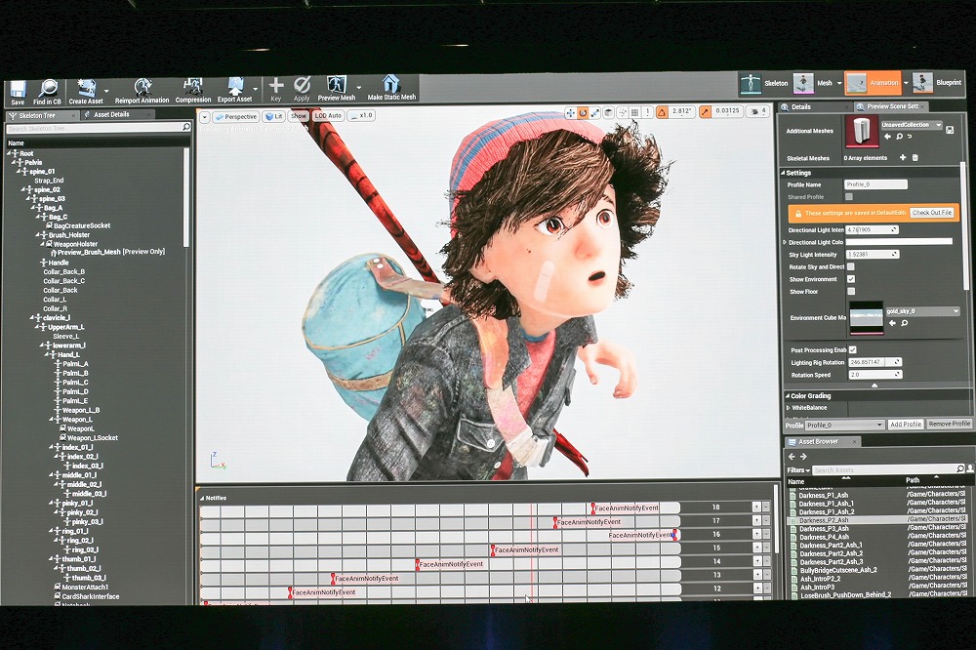Expand the WhiteBalance section
976x650 pixels.
pyautogui.click(x=788, y=408)
